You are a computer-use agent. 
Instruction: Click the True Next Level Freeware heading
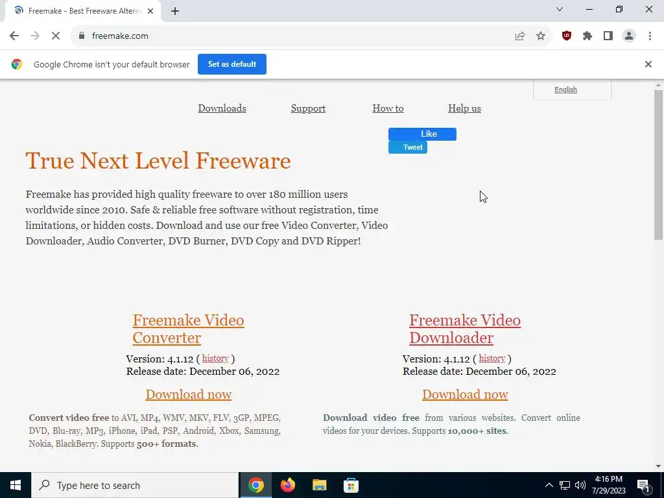158,161
